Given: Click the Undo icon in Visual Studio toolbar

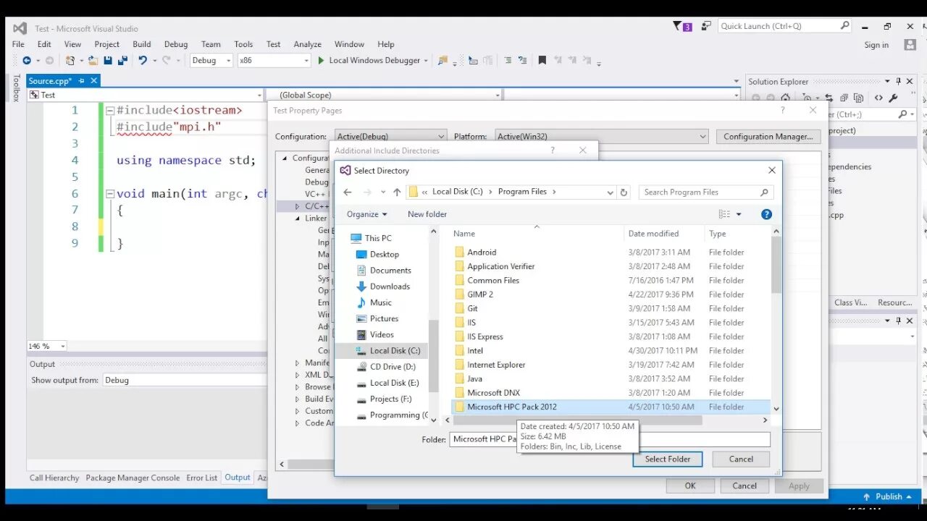Looking at the screenshot, I should click(x=143, y=61).
